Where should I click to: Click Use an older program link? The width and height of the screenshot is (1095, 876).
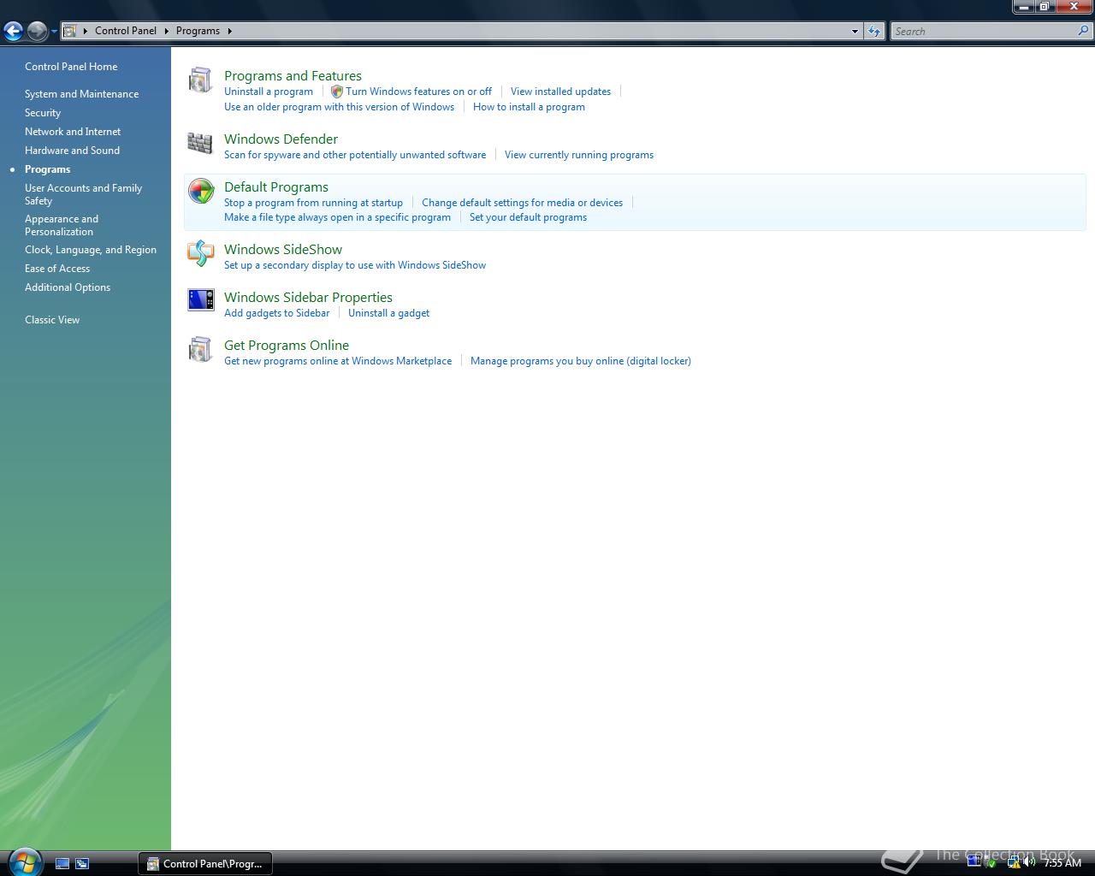[x=339, y=107]
